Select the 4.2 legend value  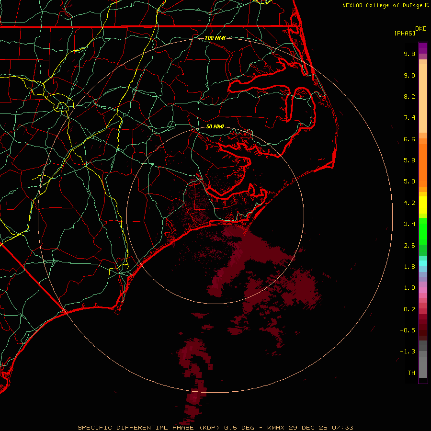tap(409, 203)
